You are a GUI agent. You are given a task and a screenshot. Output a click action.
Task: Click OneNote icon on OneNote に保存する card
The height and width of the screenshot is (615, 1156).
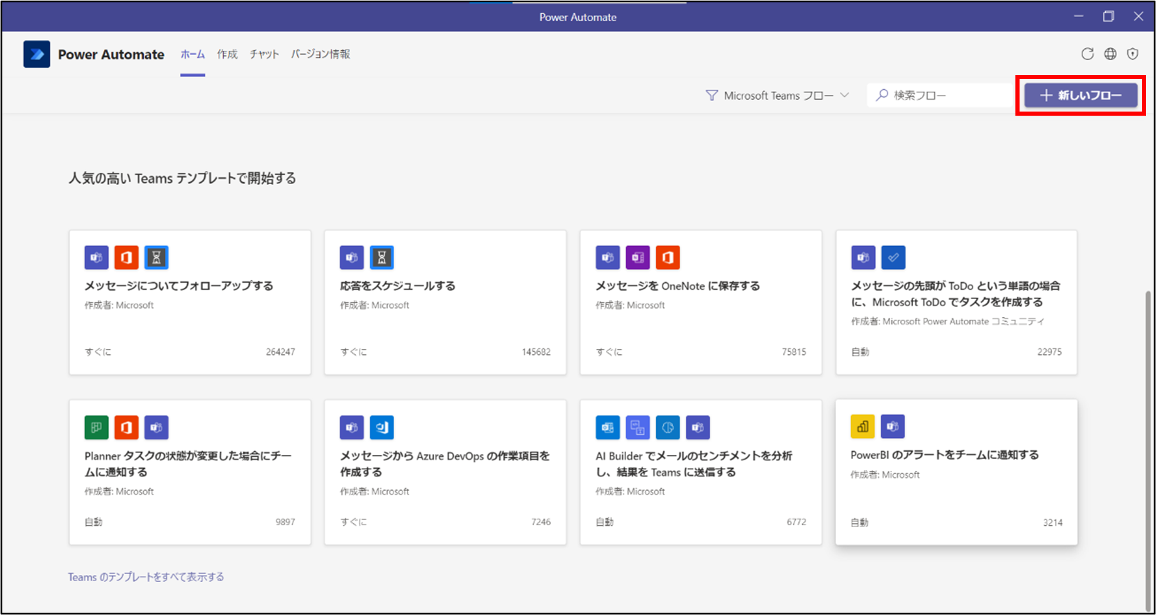[637, 257]
